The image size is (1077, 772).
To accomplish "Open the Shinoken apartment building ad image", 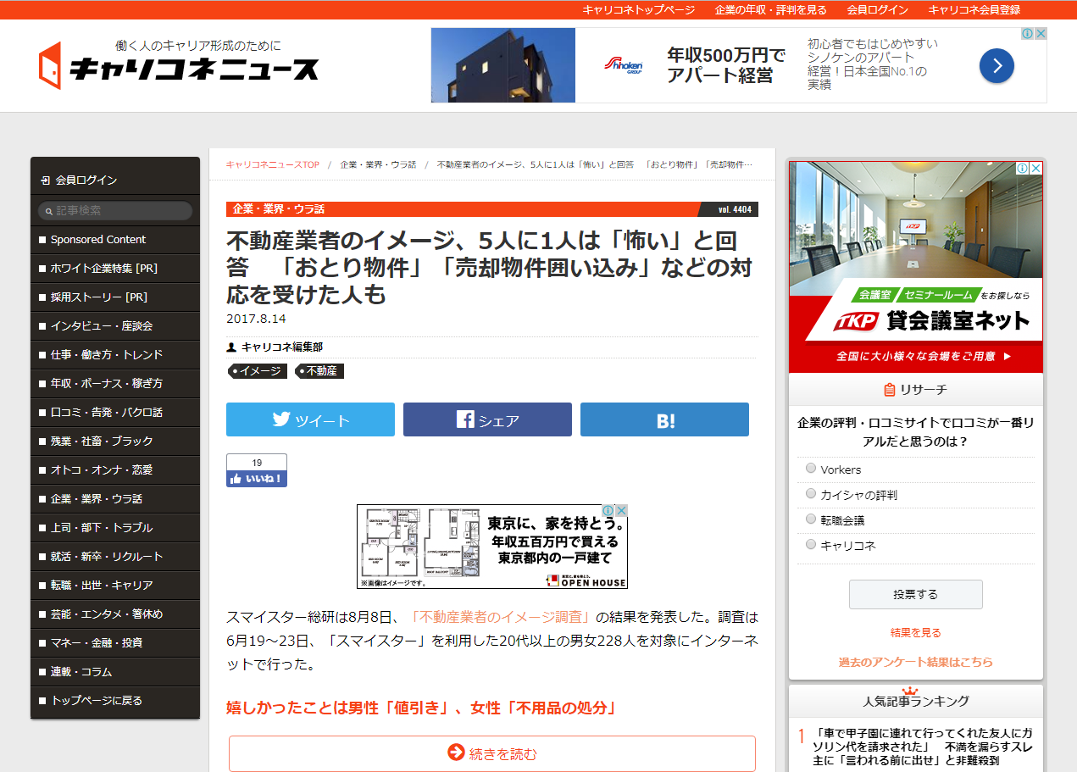I will click(503, 65).
